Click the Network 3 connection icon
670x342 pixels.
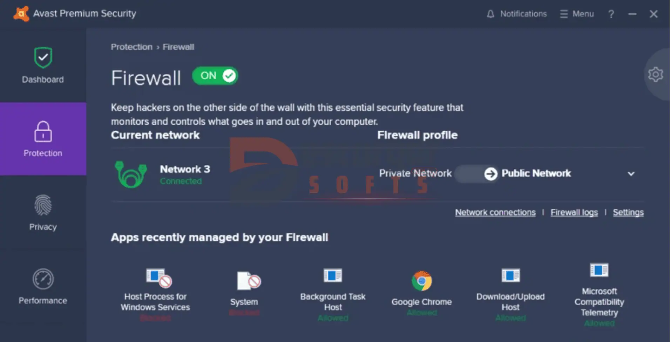(x=131, y=174)
